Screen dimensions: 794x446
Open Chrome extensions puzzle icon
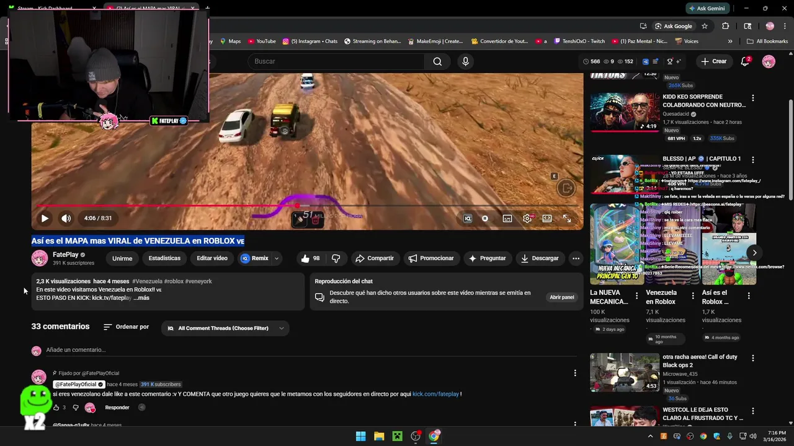pos(725,26)
